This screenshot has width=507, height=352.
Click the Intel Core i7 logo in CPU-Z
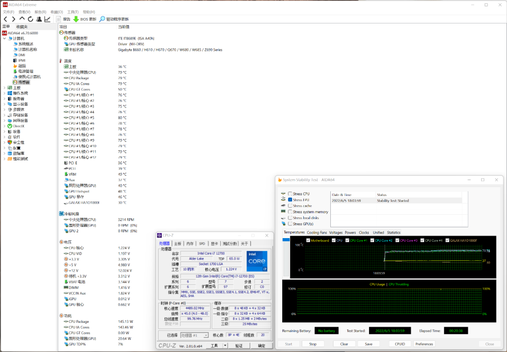tap(257, 261)
